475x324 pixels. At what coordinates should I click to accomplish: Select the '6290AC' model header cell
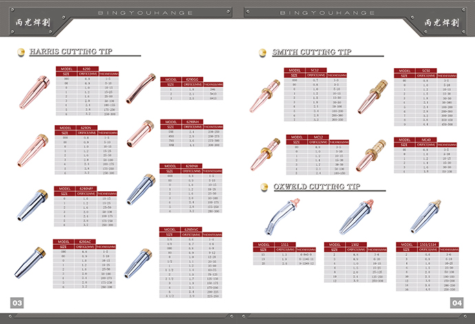pos(85,241)
